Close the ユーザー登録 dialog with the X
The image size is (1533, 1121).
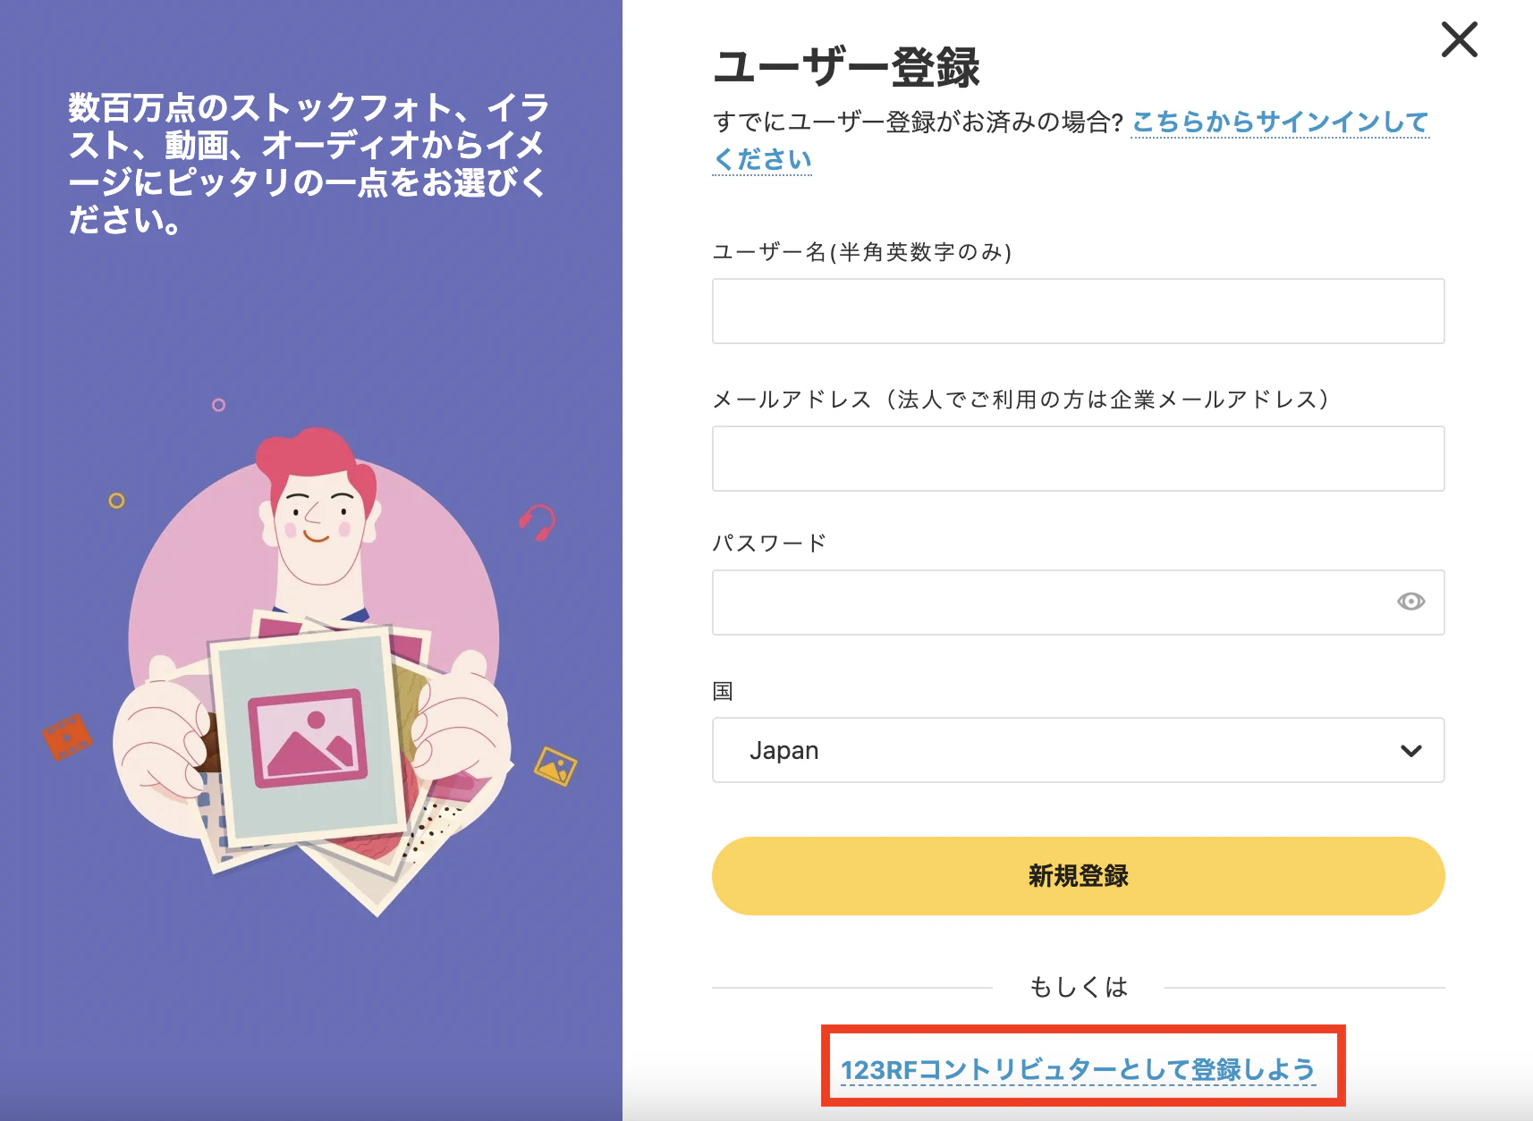[x=1459, y=40]
